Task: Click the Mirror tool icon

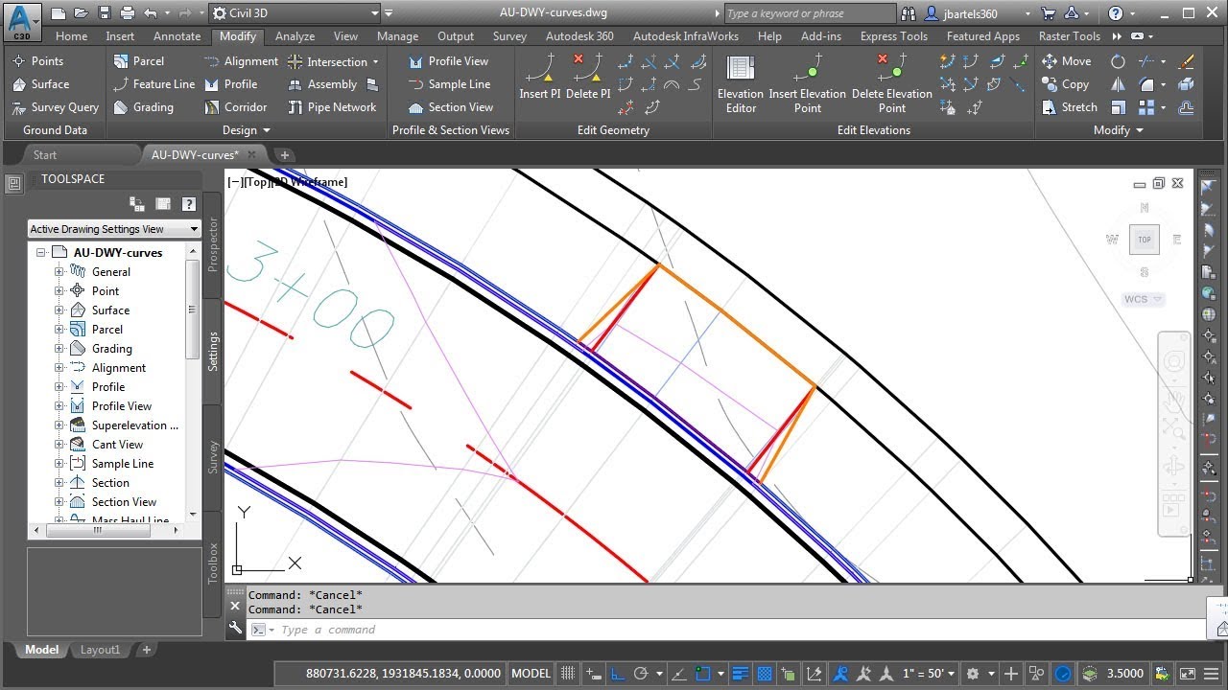Action: coord(1118,84)
